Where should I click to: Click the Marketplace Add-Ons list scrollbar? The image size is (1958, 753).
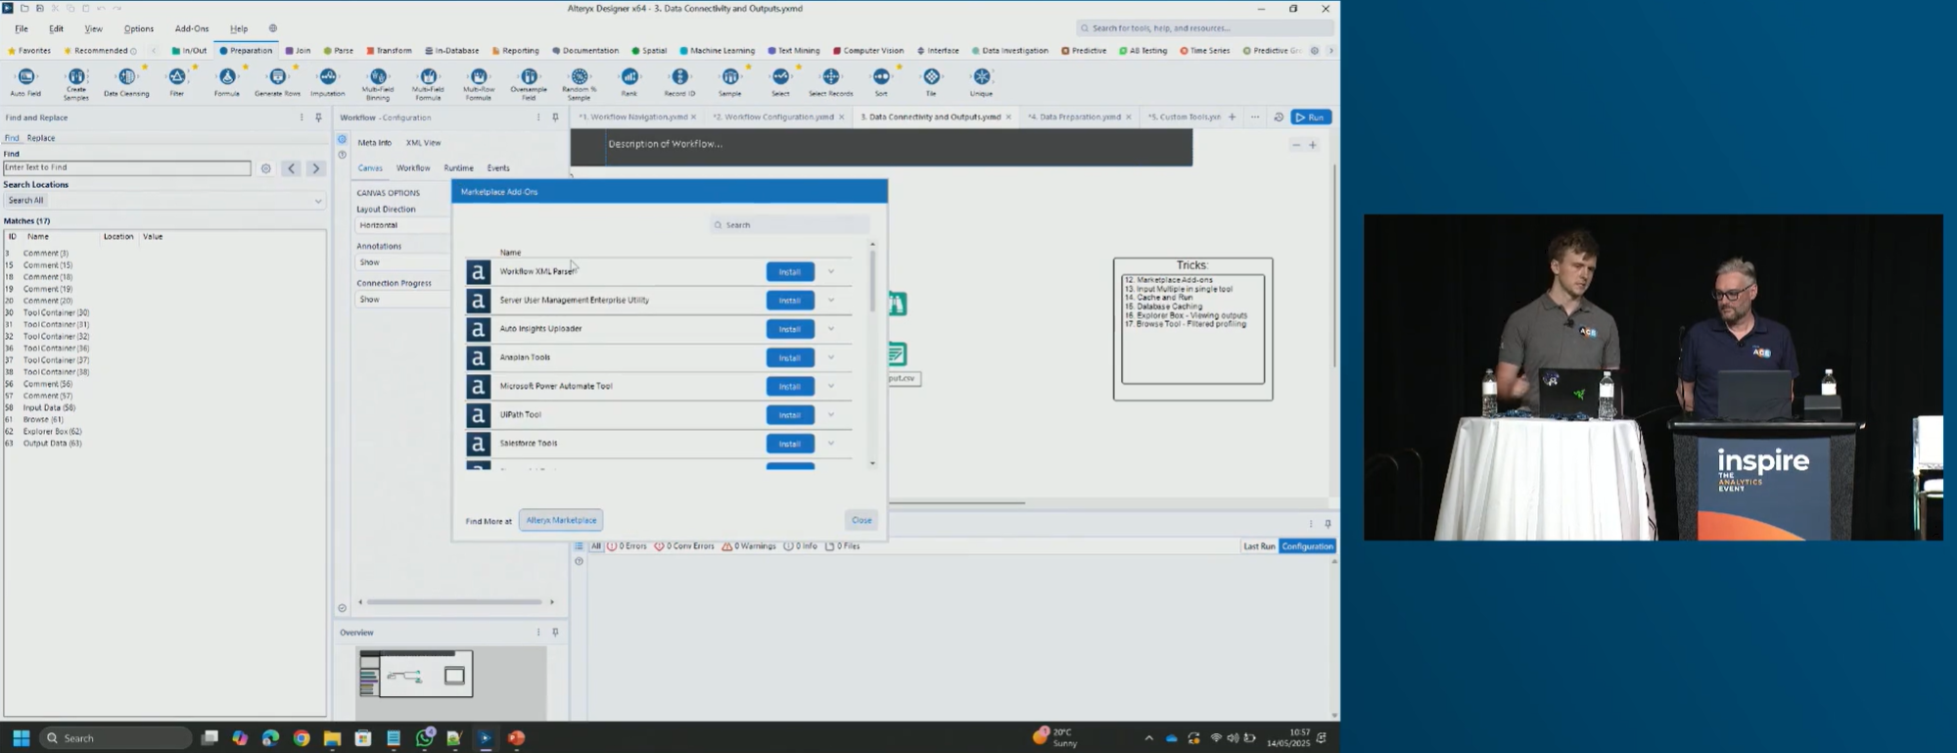872,281
